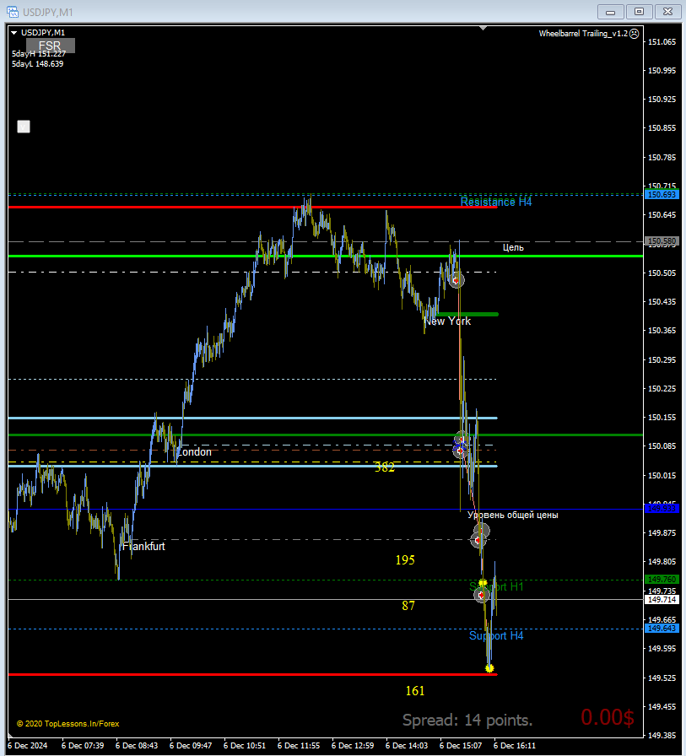Click the 5dayH 151.227 text
Image resolution: width=686 pixels, height=756 pixels.
pos(39,54)
